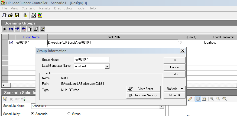The image size is (237, 116).
Task: Select Schedule by Scenario radio button
Action: click(x=32, y=114)
